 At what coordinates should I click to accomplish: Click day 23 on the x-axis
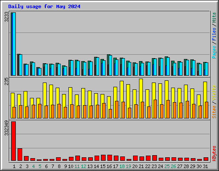154,166
